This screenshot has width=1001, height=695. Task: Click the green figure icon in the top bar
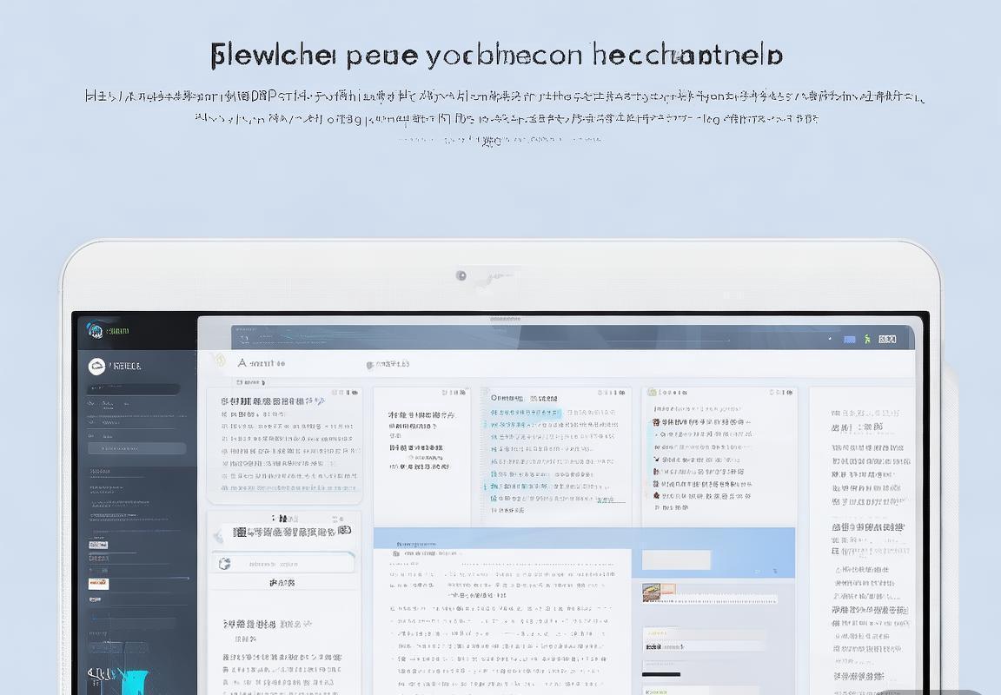click(867, 339)
